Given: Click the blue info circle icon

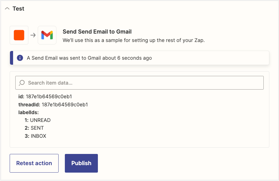Looking at the screenshot, I should click(20, 58).
